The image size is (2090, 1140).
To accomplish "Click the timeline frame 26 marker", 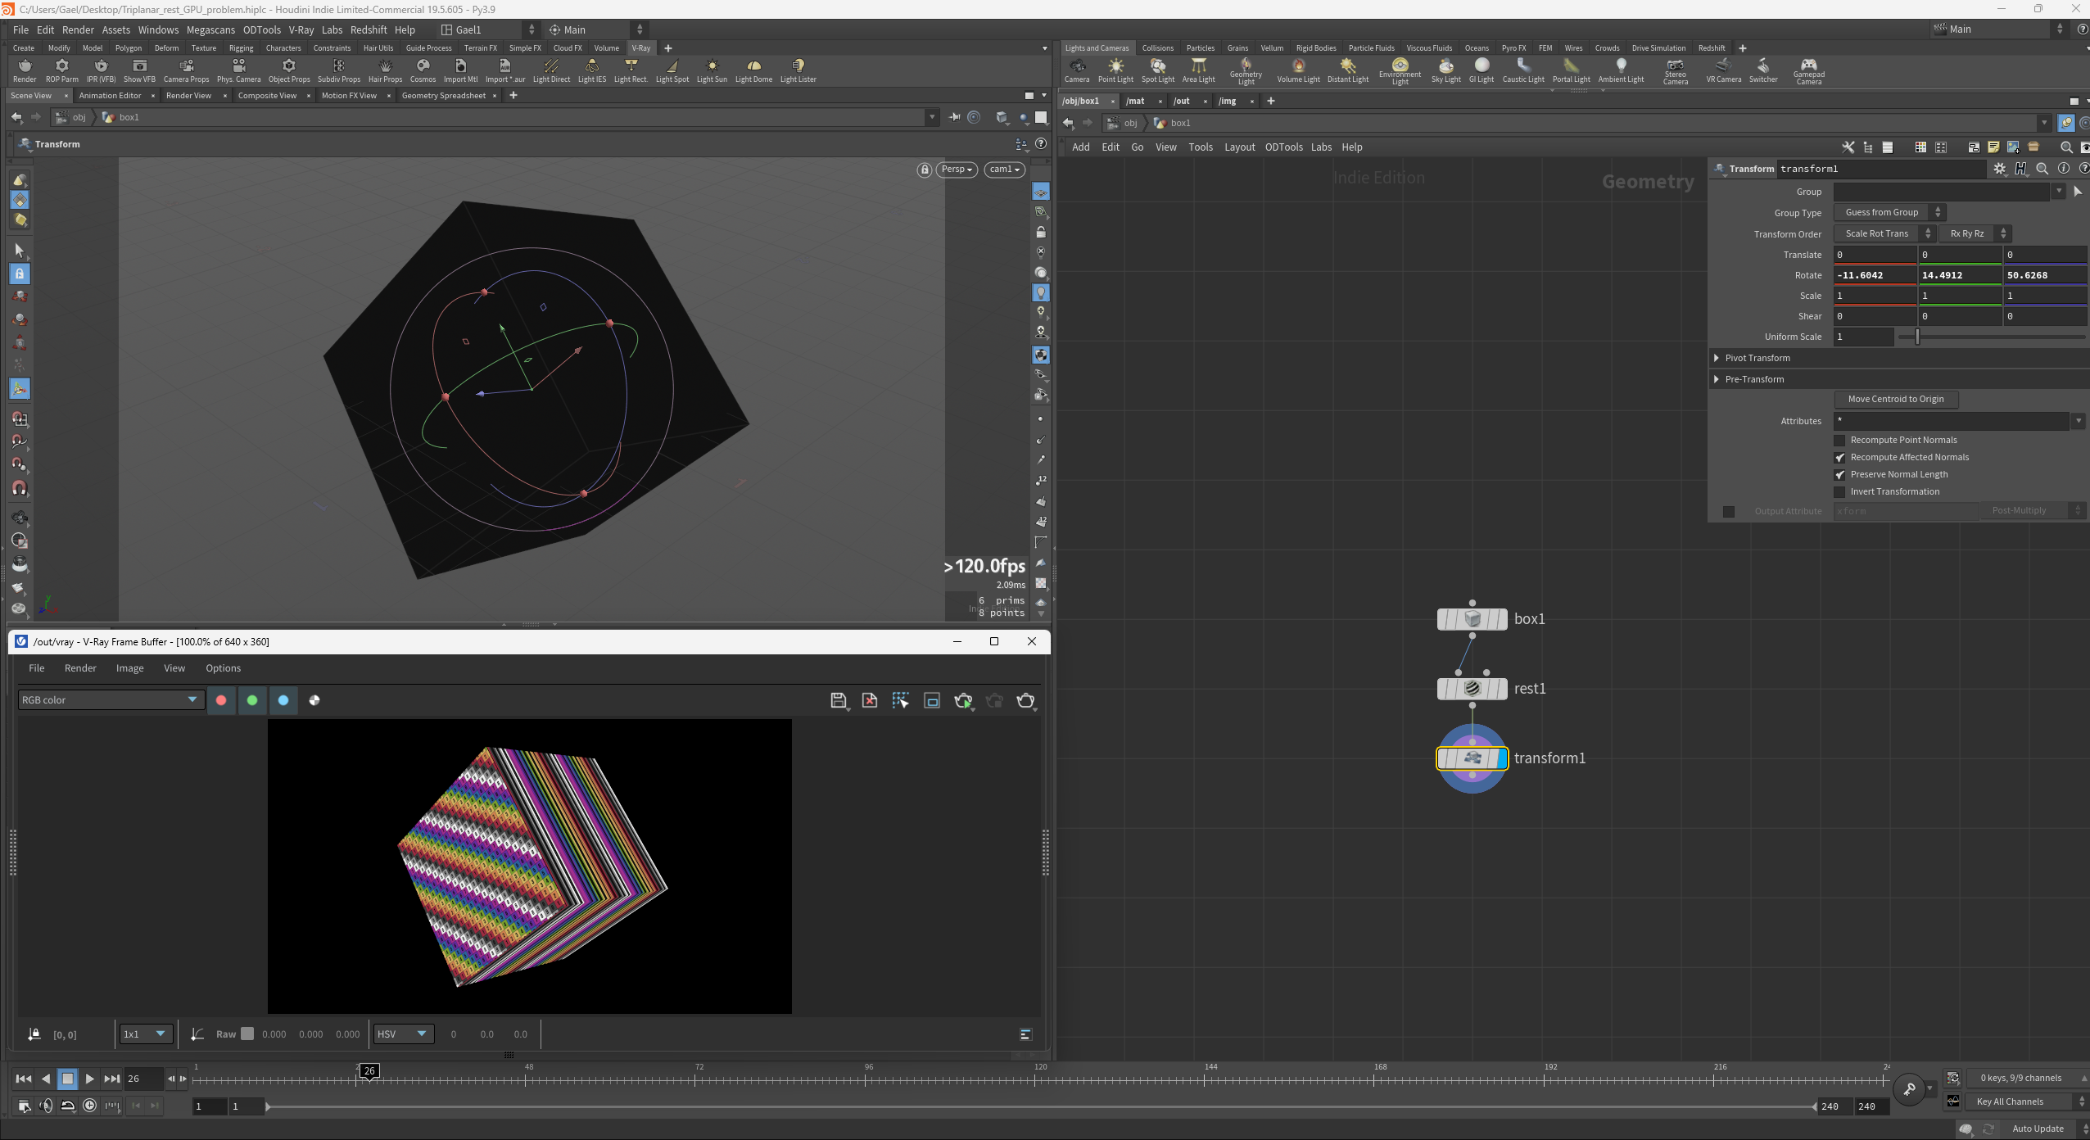I will (x=369, y=1071).
